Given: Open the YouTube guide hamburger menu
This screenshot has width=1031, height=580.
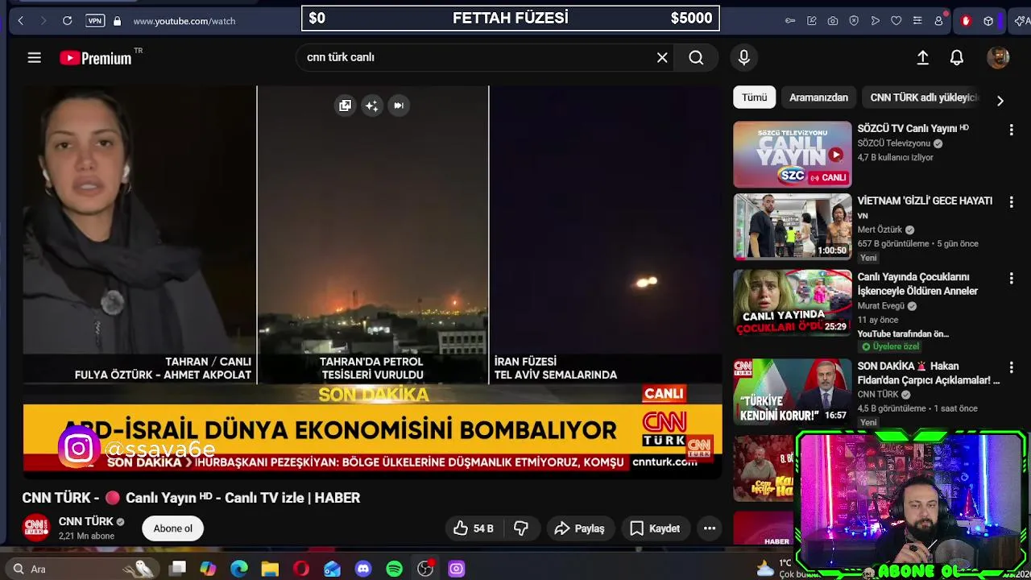Looking at the screenshot, I should (x=34, y=57).
